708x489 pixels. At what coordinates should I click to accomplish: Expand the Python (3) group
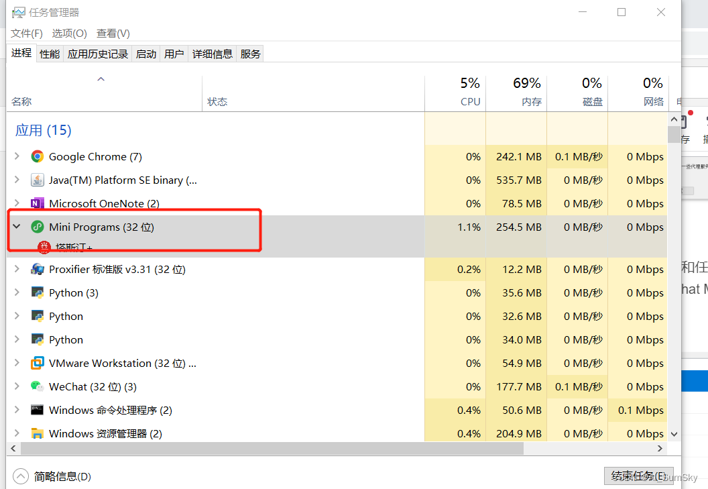17,292
